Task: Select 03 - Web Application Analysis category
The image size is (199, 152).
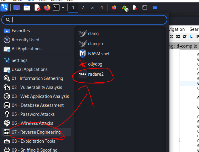Action: 36,96
